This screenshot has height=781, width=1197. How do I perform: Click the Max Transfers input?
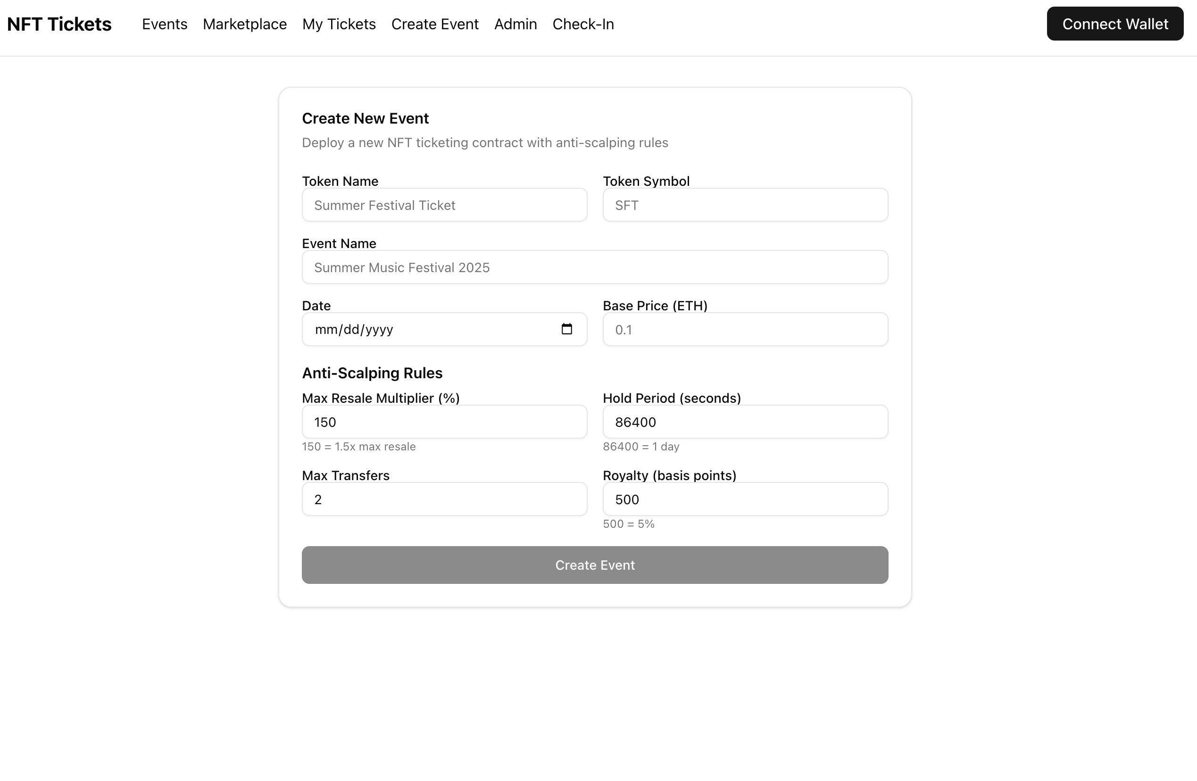[444, 499]
